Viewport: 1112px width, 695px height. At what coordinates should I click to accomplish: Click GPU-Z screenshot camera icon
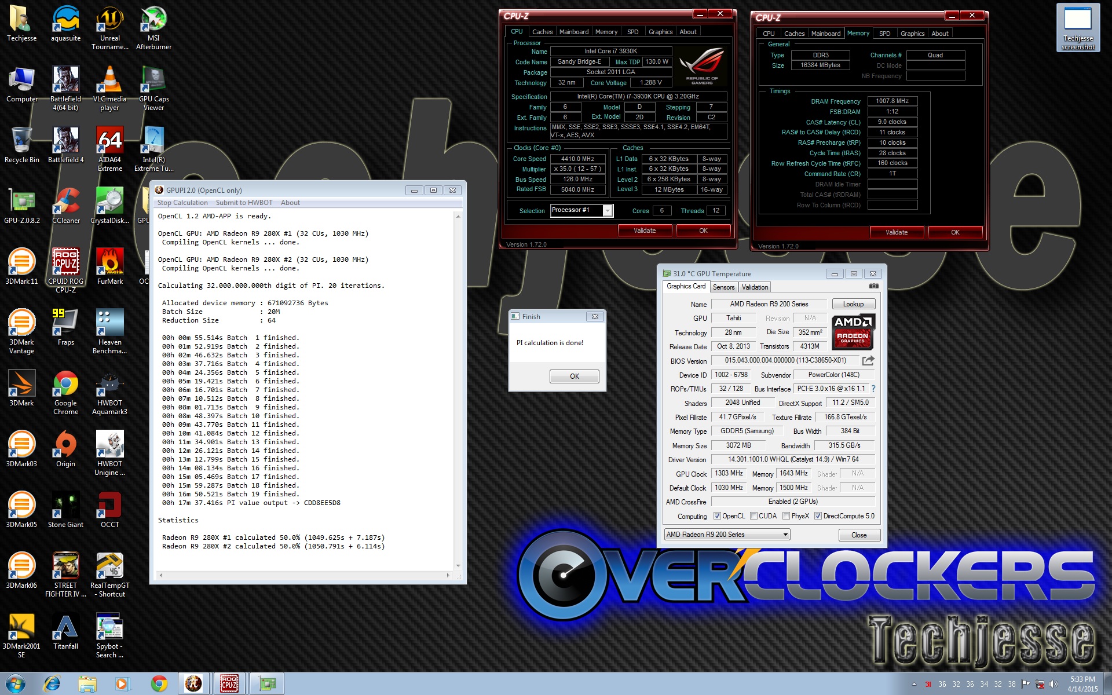[874, 286]
